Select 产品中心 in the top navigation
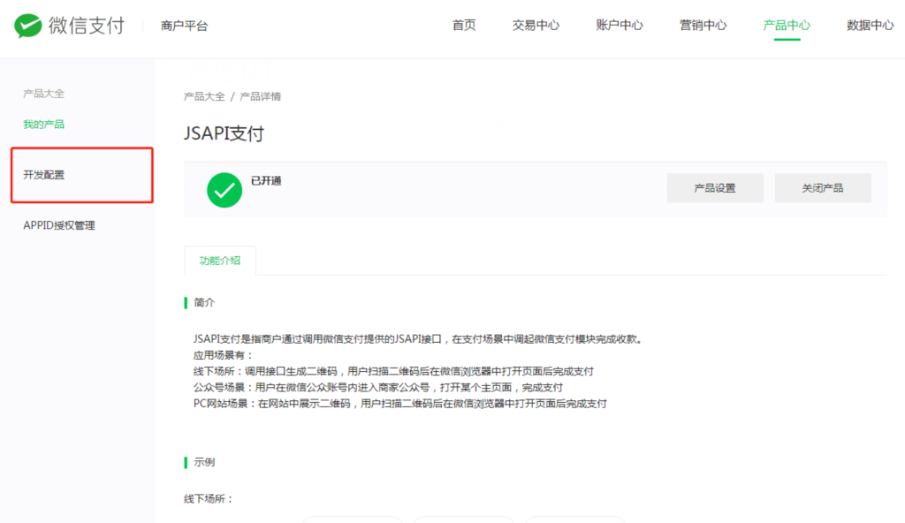This screenshot has height=523, width=905. pos(787,25)
